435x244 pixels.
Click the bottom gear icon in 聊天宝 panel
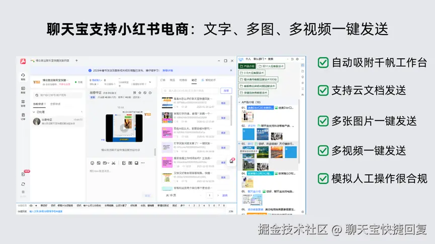302,212
